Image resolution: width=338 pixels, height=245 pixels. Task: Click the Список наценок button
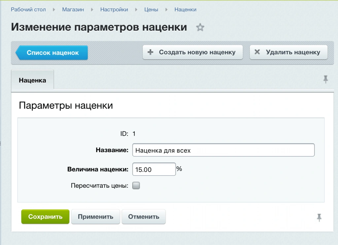(x=52, y=52)
